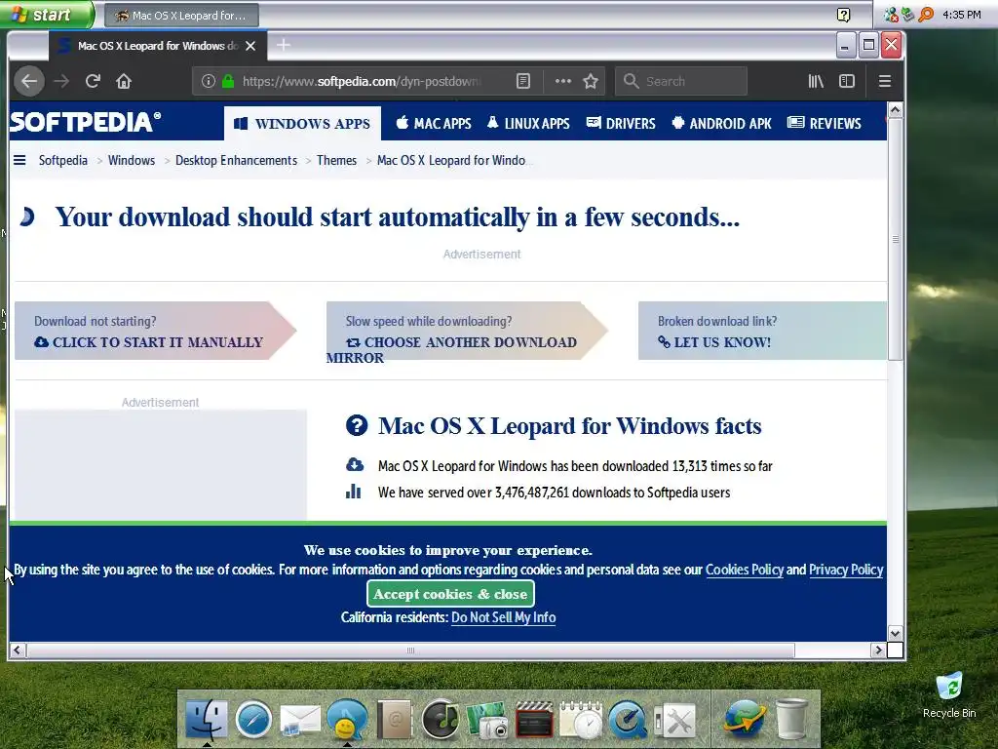Expand the breadcrumb hamburger menu icon
Viewport: 998px width, 749px height.
pos(19,160)
